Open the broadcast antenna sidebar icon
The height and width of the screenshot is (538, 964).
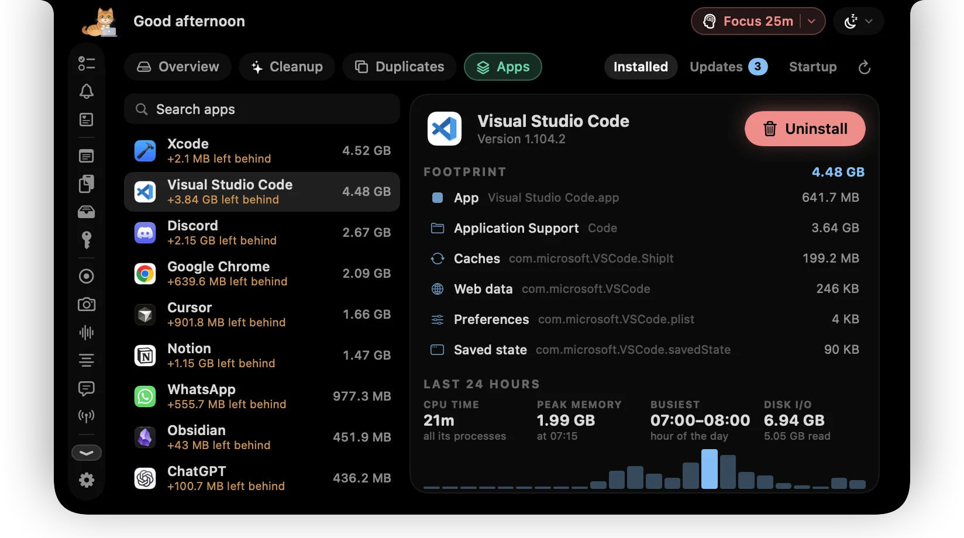tap(87, 416)
